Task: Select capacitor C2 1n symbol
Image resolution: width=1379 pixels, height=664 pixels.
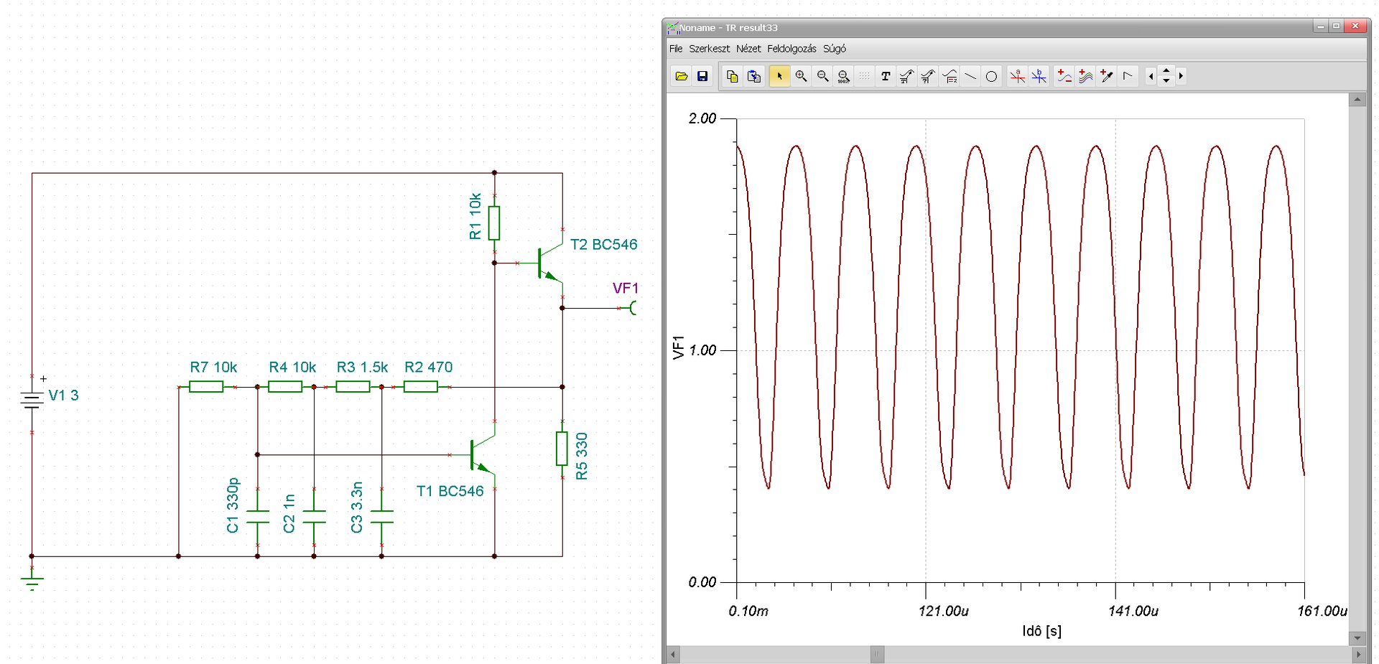Action: tap(314, 517)
